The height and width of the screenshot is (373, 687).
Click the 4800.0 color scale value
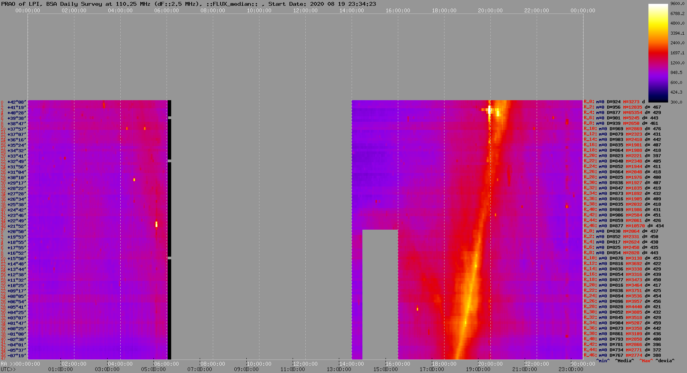tap(677, 23)
